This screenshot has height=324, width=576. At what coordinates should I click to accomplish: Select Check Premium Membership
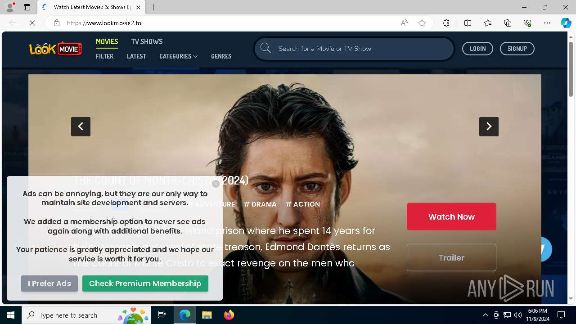[x=145, y=283]
